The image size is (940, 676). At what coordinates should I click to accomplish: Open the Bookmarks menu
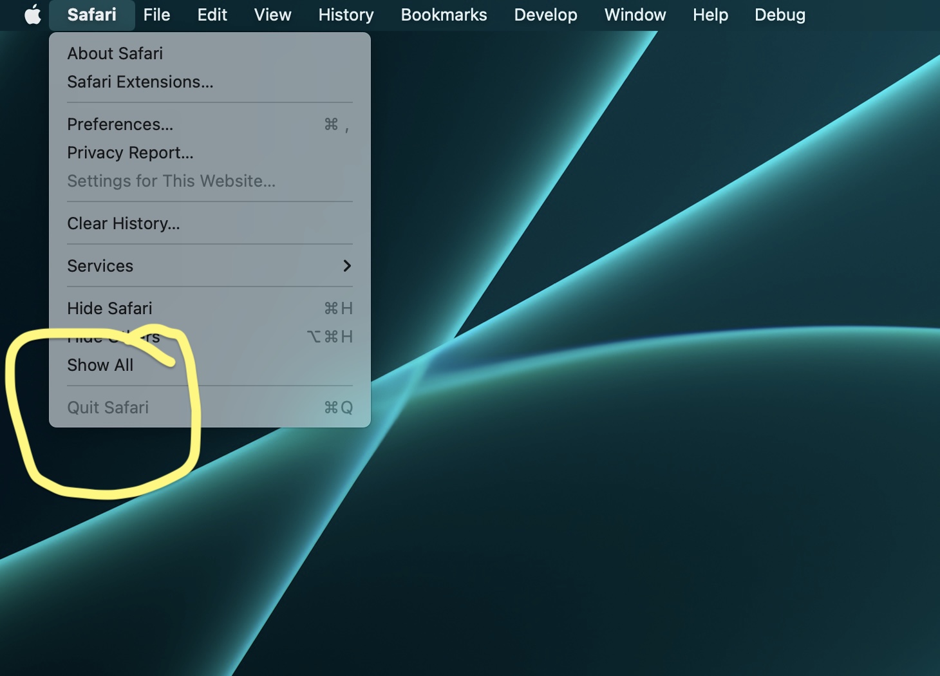point(444,15)
